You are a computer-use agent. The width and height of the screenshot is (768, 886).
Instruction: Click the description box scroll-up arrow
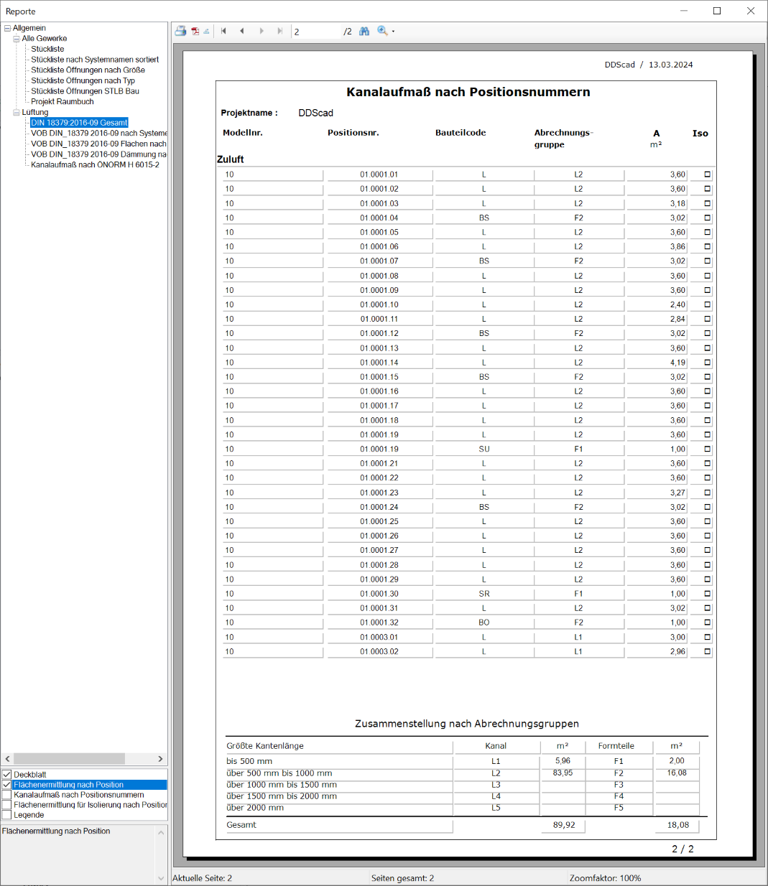tap(161, 832)
